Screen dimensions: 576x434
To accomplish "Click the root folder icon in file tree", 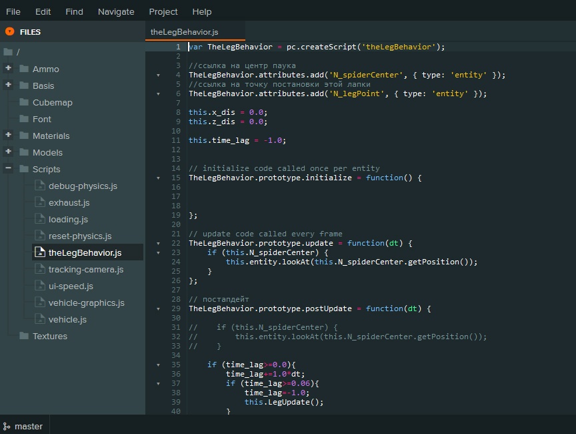I will [x=8, y=52].
